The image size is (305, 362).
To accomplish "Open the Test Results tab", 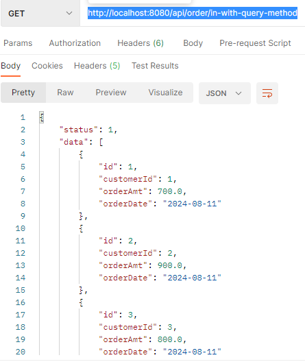I will pyautogui.click(x=155, y=66).
